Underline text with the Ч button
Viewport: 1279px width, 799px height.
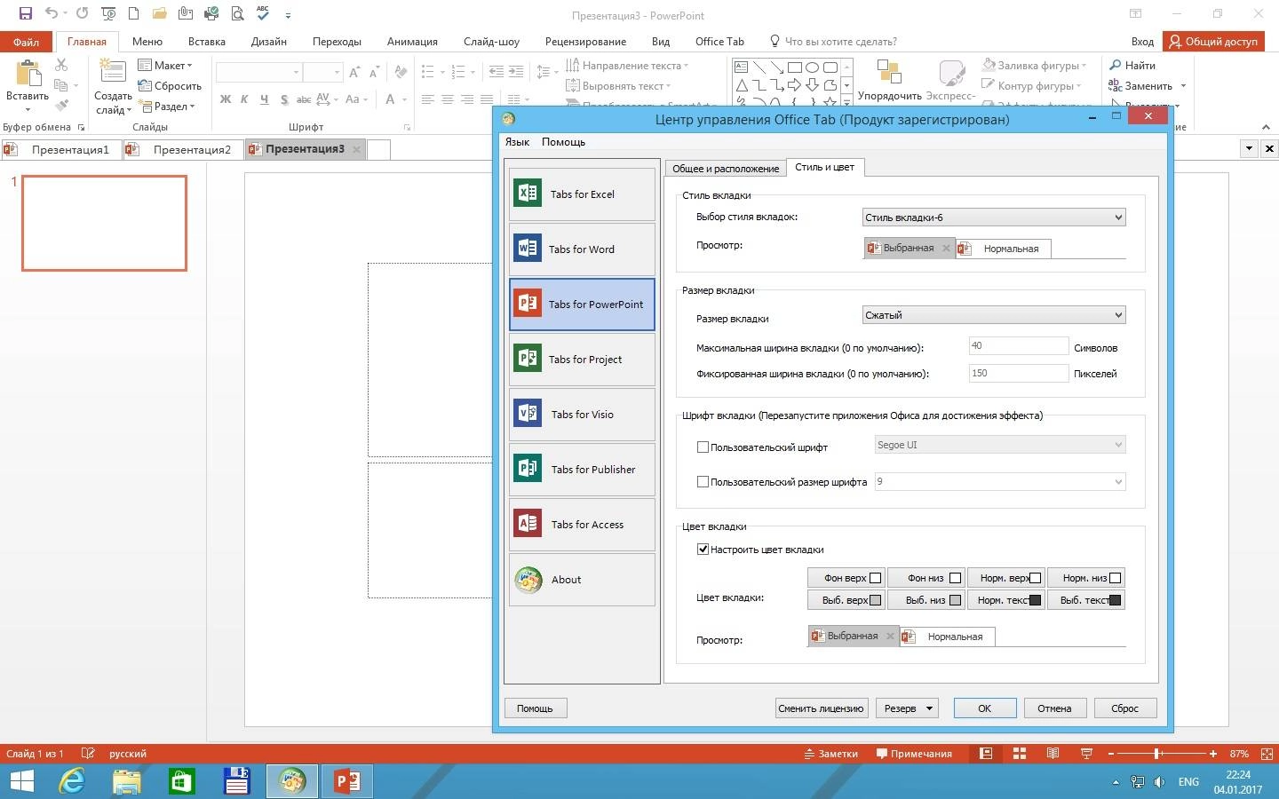click(x=264, y=99)
